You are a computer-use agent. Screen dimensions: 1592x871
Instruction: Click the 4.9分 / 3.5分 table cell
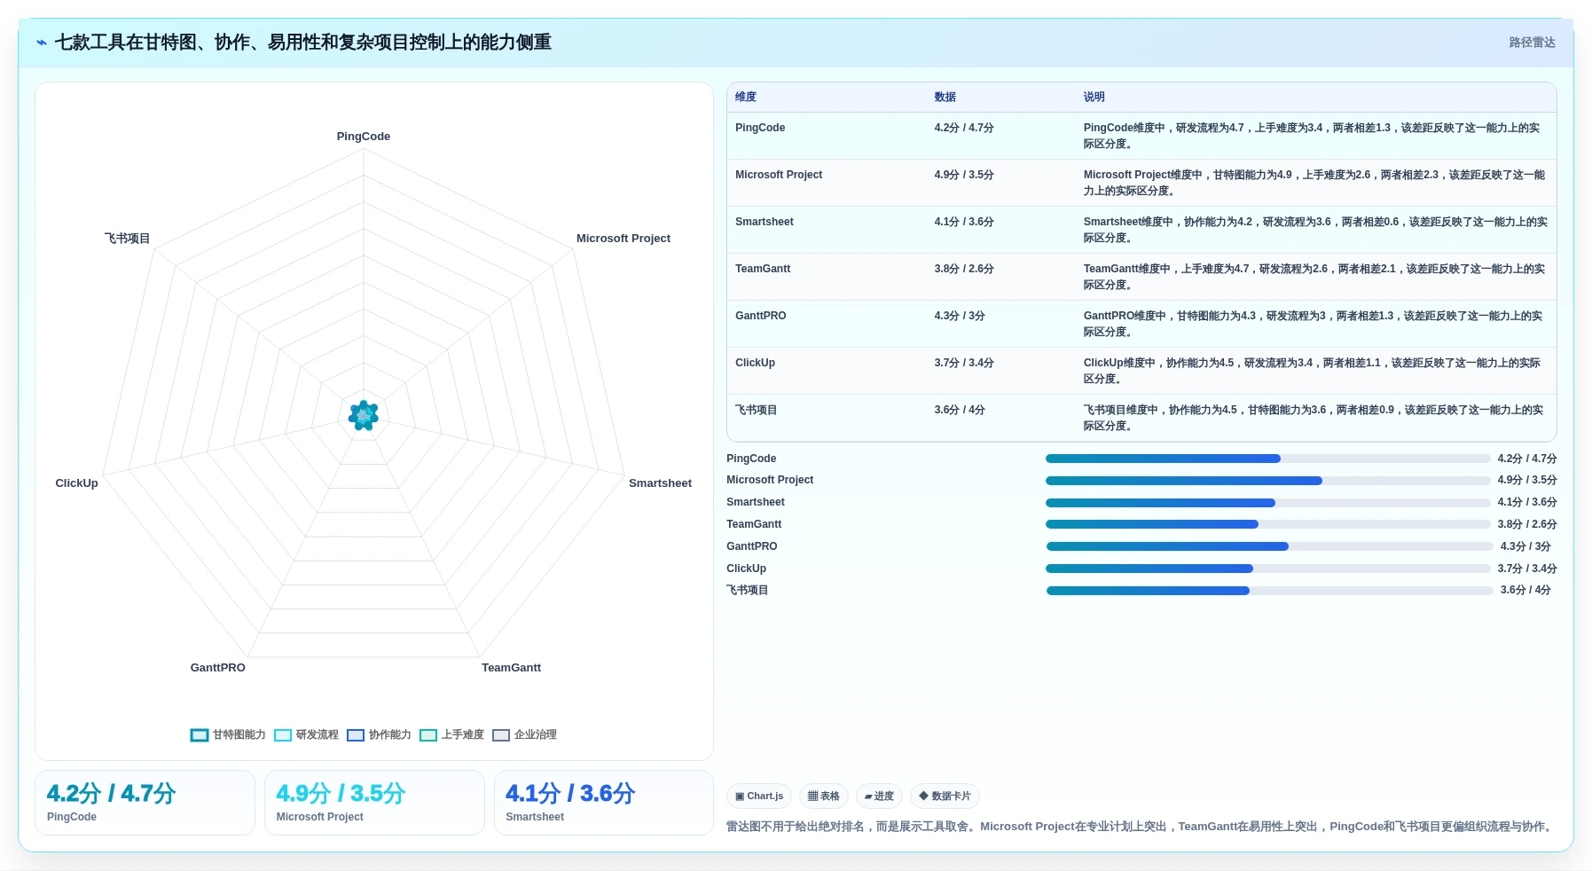pyautogui.click(x=964, y=175)
